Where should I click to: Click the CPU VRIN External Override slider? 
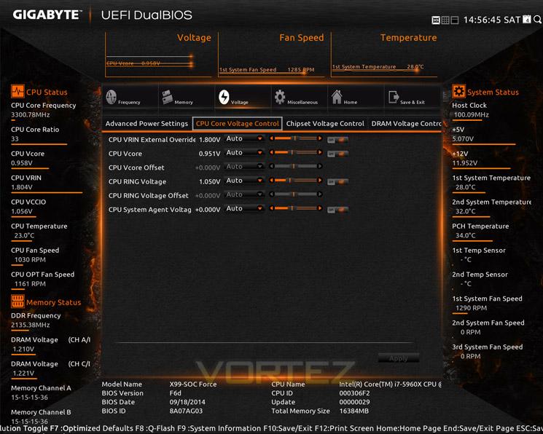(x=296, y=138)
